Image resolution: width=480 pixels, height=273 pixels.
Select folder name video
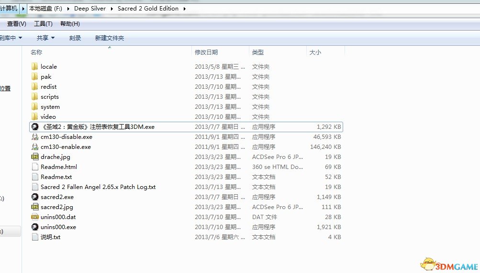click(48, 116)
